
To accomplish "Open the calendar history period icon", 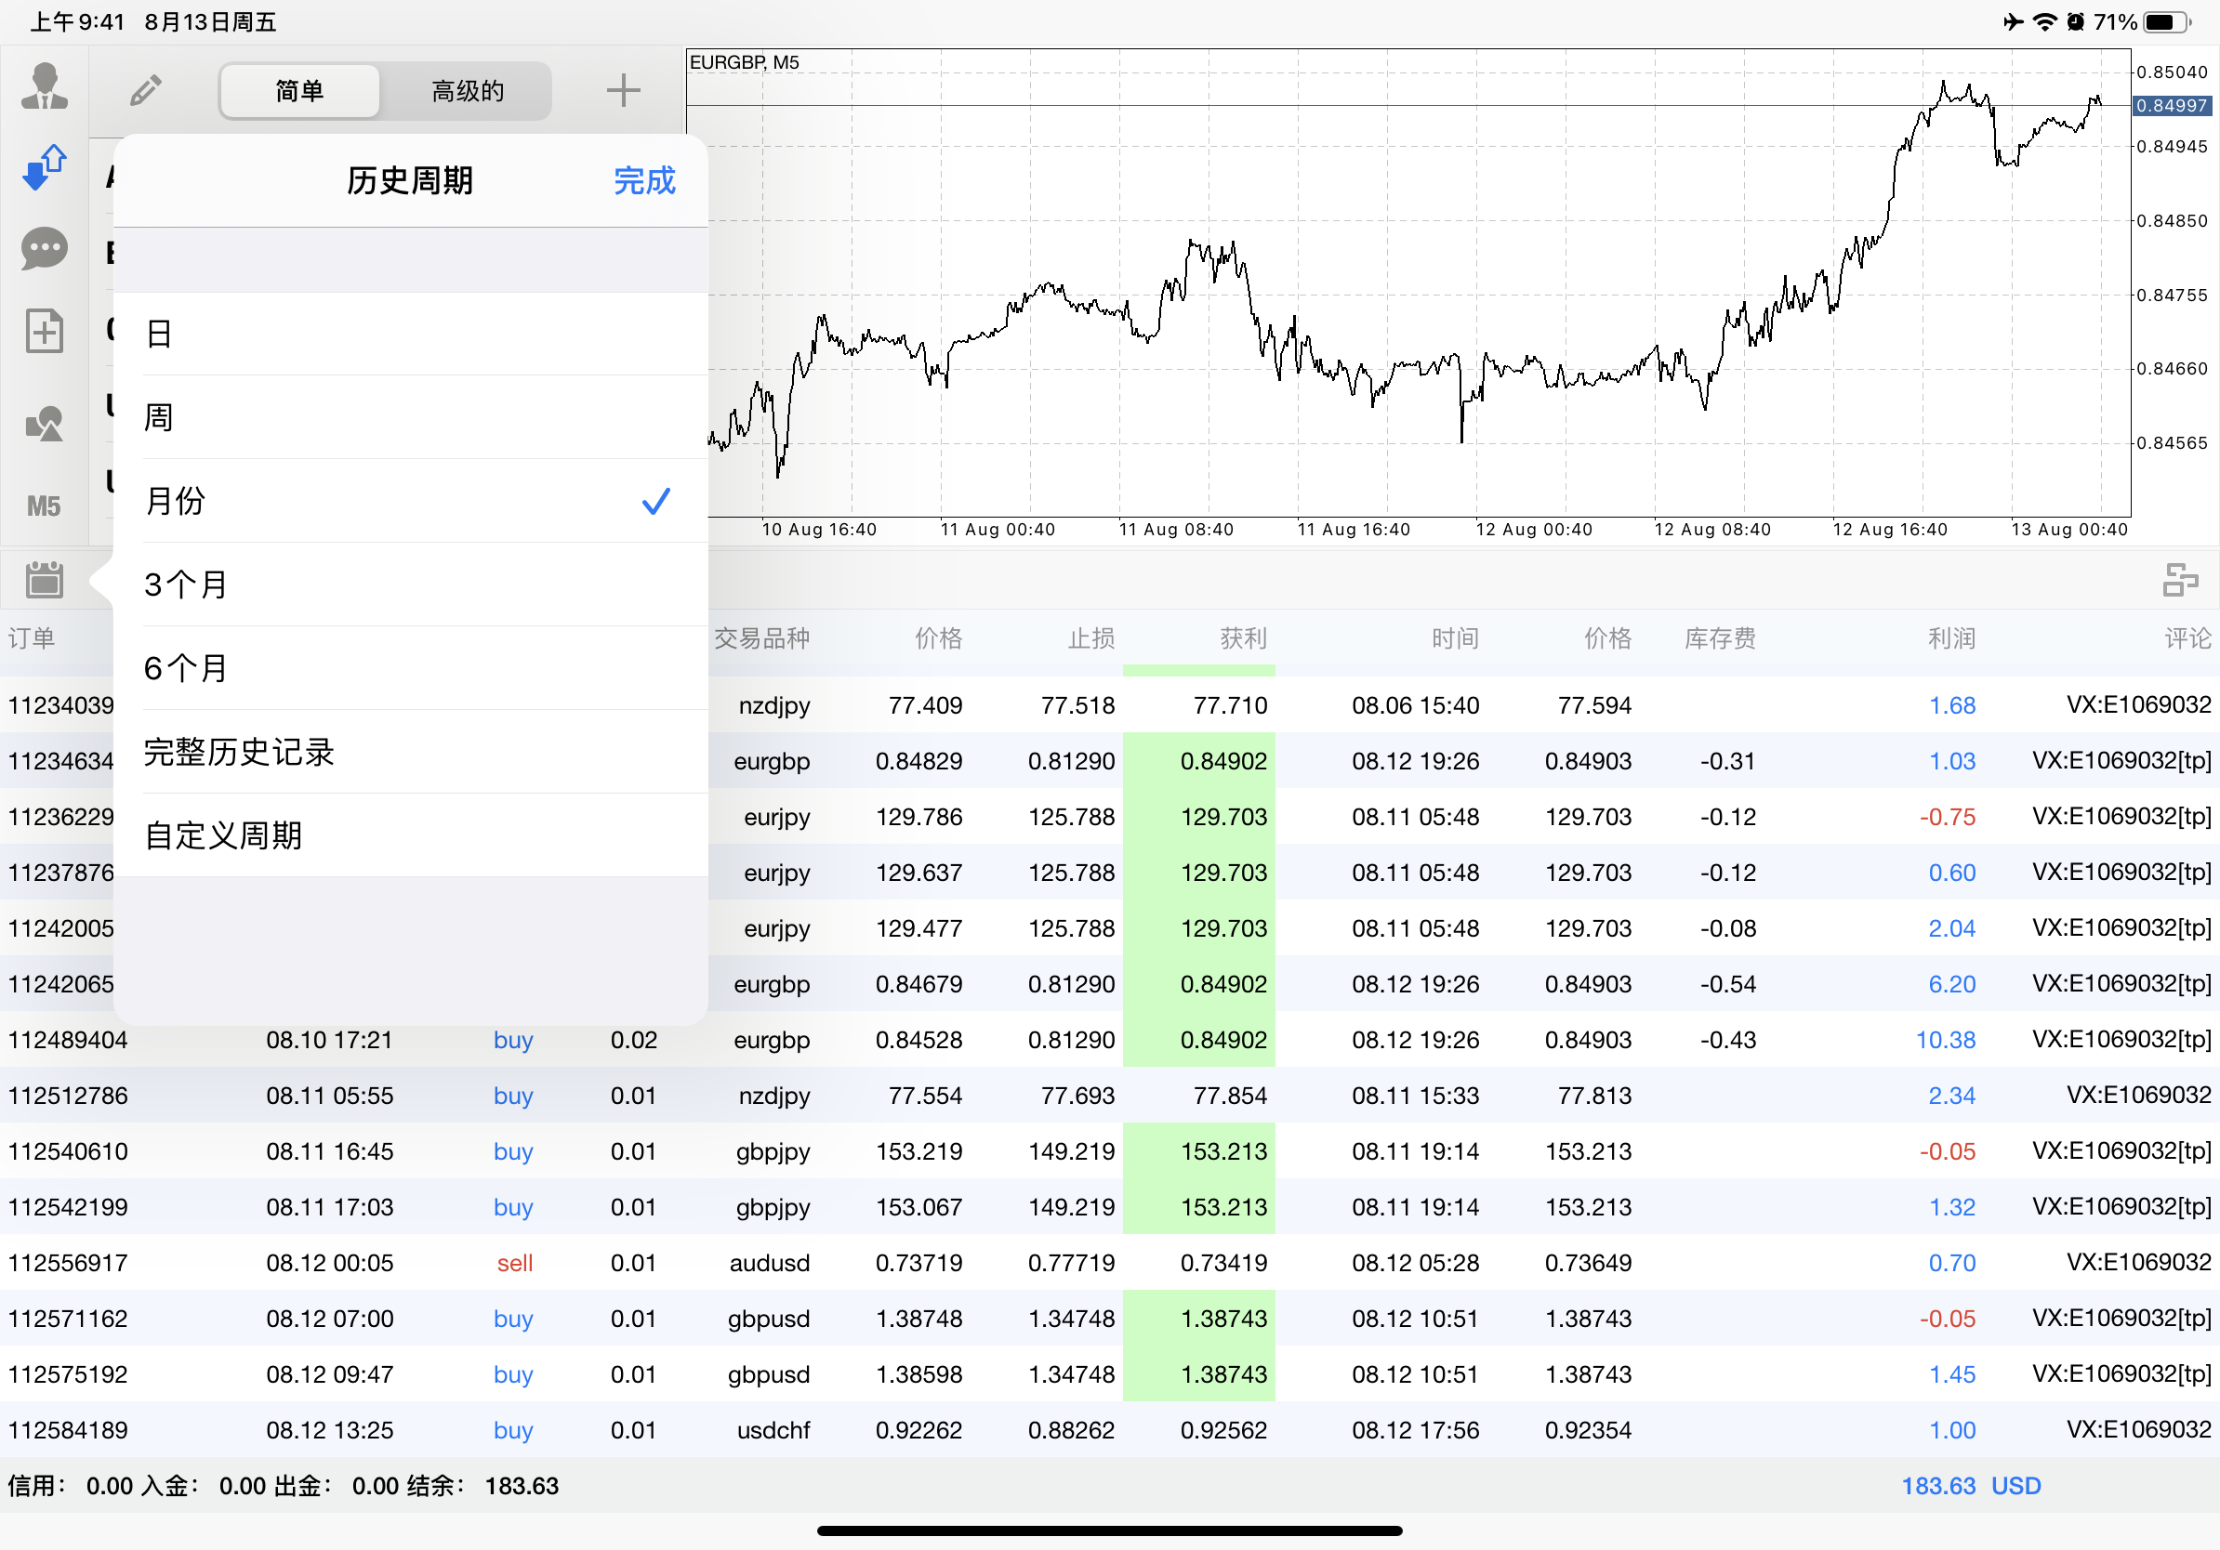I will [45, 580].
